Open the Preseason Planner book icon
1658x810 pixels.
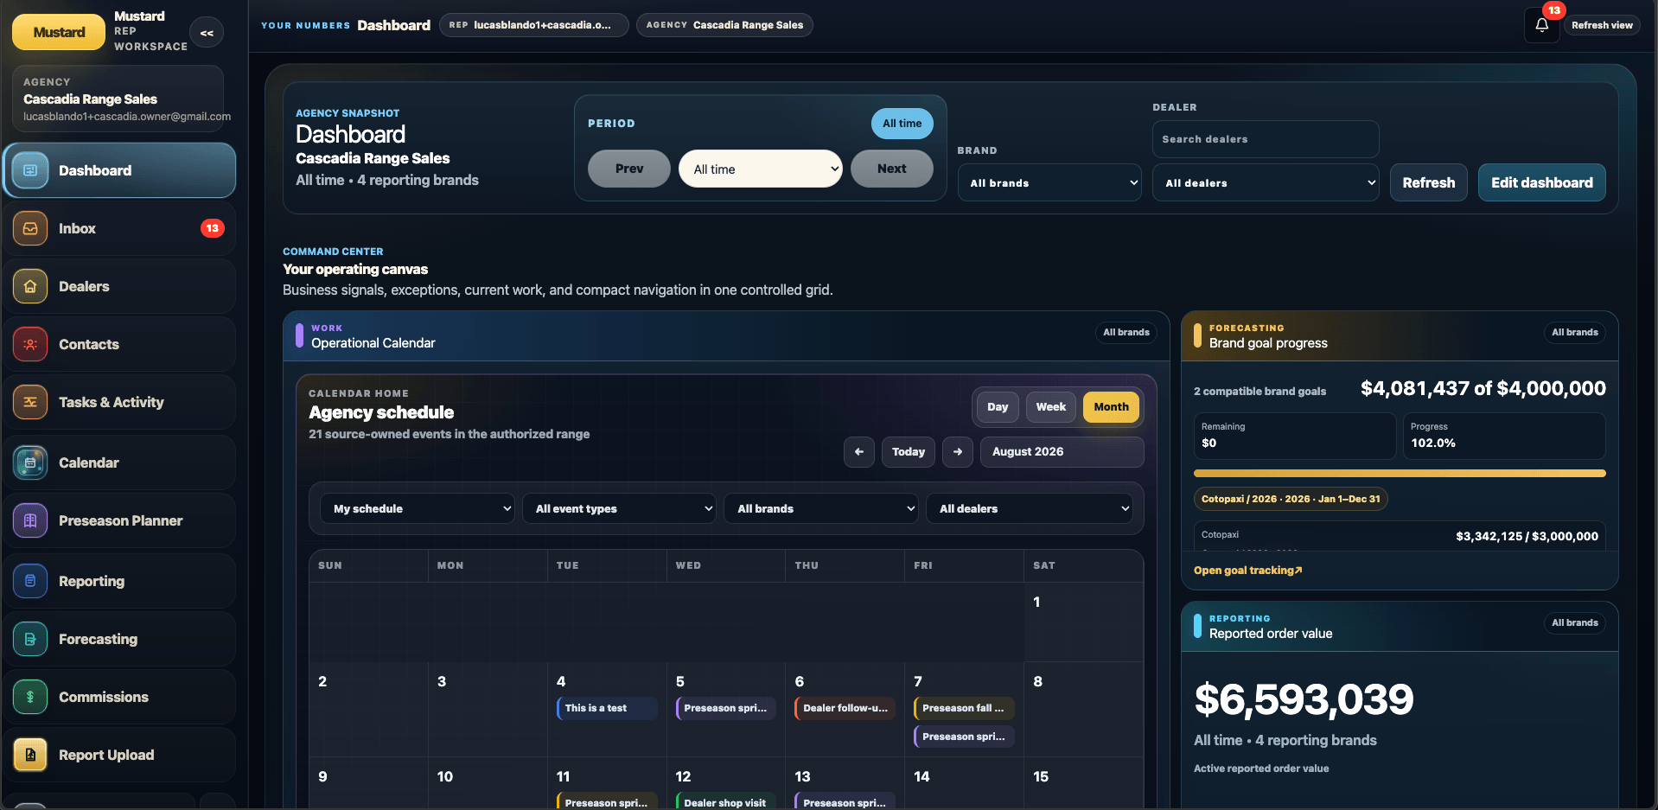point(30,520)
